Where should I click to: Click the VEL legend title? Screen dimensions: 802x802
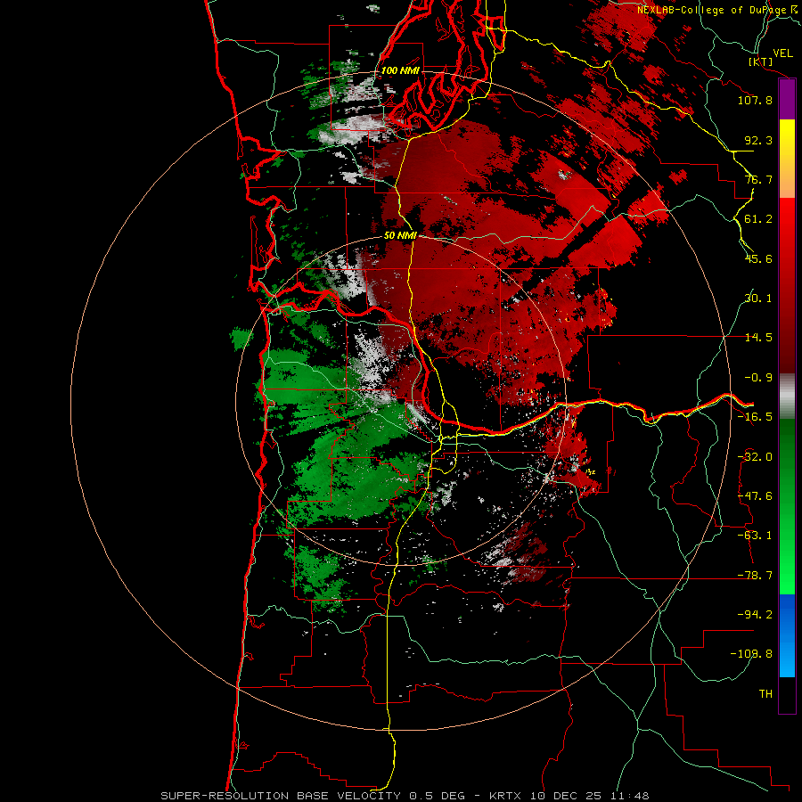coord(782,53)
